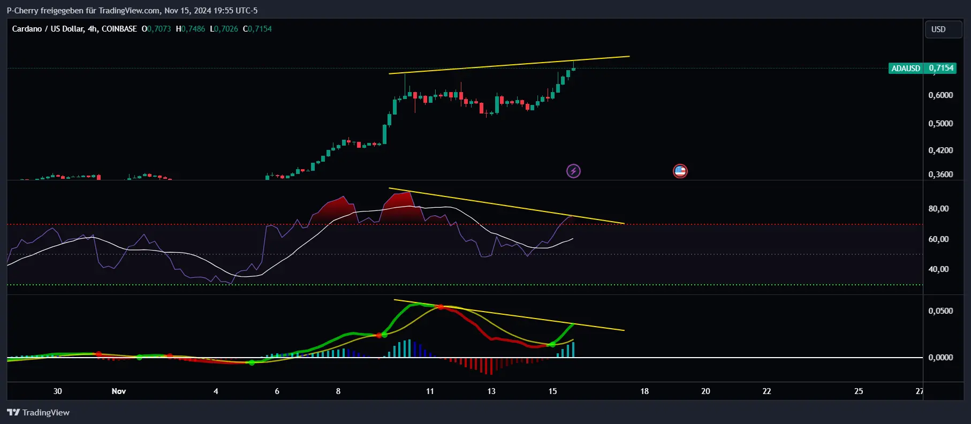Click the 11 date label on time axis
This screenshot has height=424, width=971.
(x=430, y=391)
